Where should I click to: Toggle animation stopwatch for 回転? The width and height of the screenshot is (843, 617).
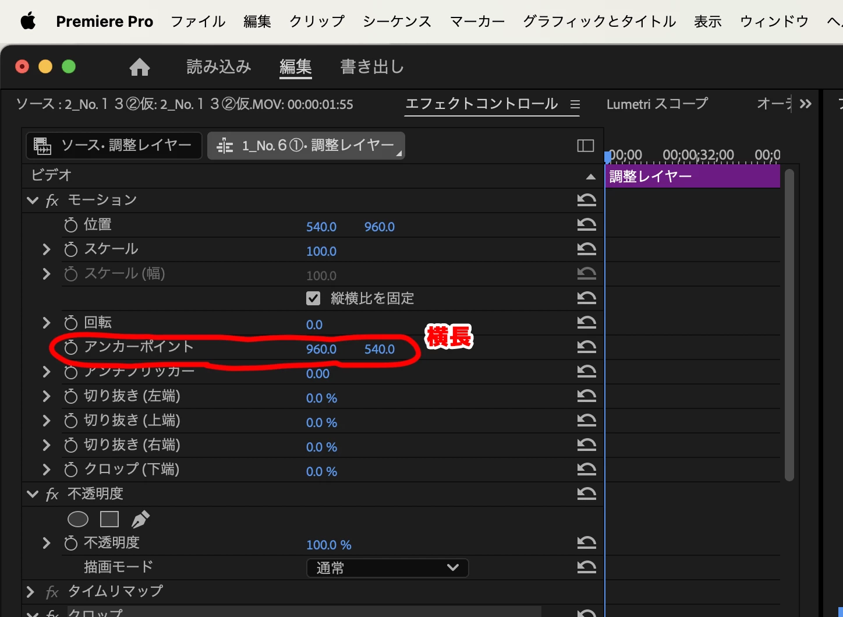(70, 323)
